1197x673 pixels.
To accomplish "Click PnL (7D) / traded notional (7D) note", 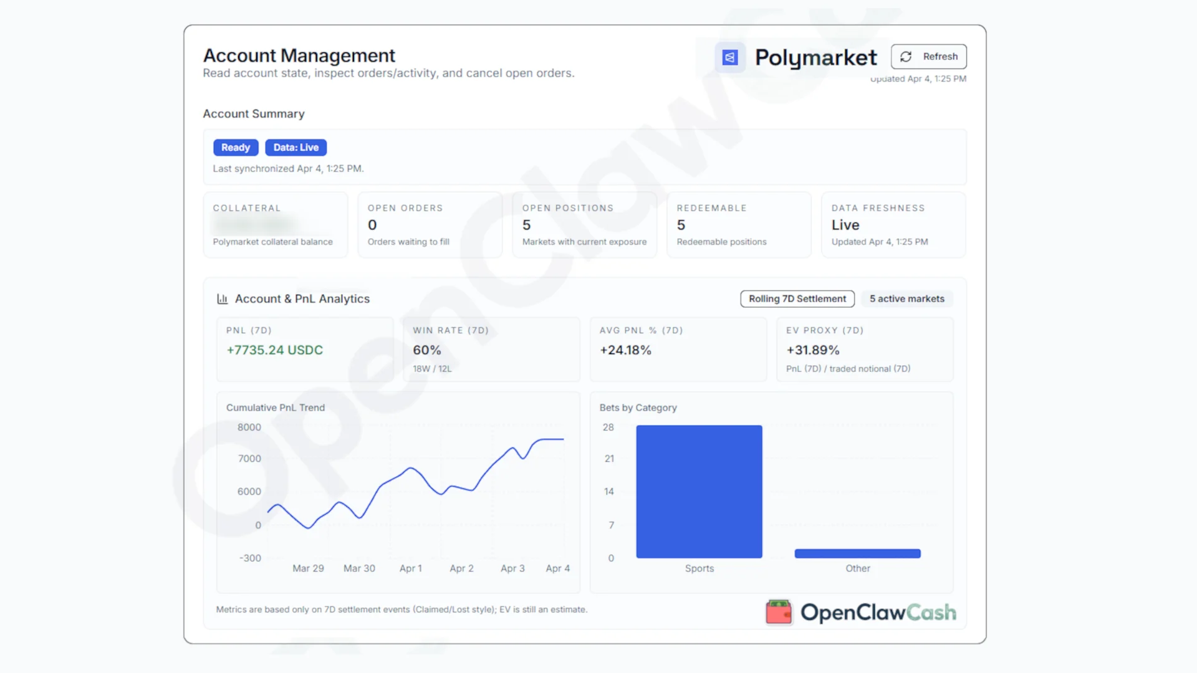I will (848, 369).
